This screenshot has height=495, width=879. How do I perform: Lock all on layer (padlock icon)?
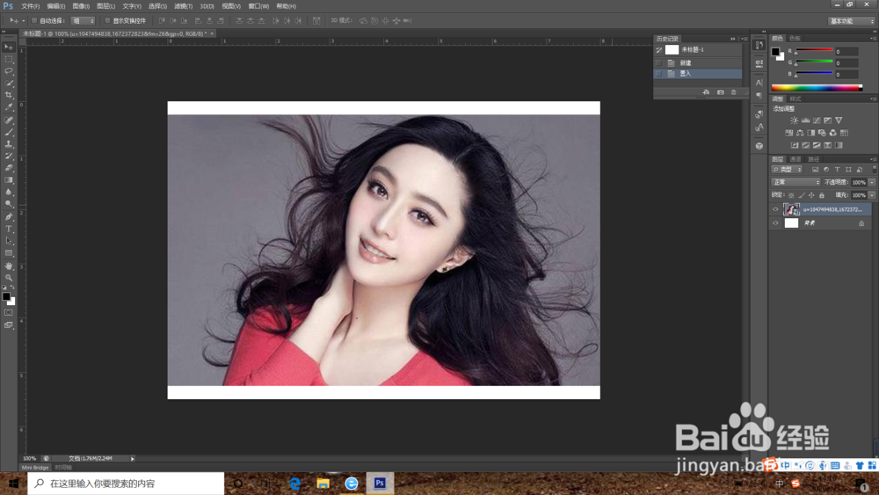point(822,195)
